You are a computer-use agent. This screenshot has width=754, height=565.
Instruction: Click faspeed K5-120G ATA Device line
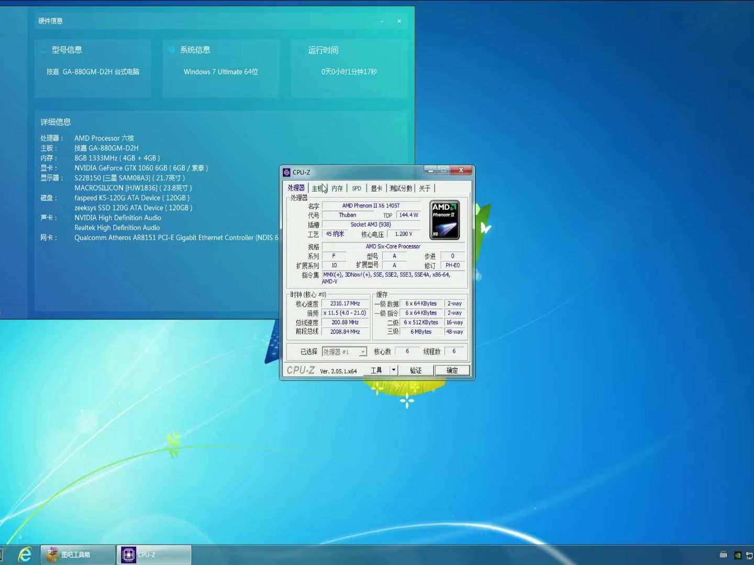click(132, 198)
